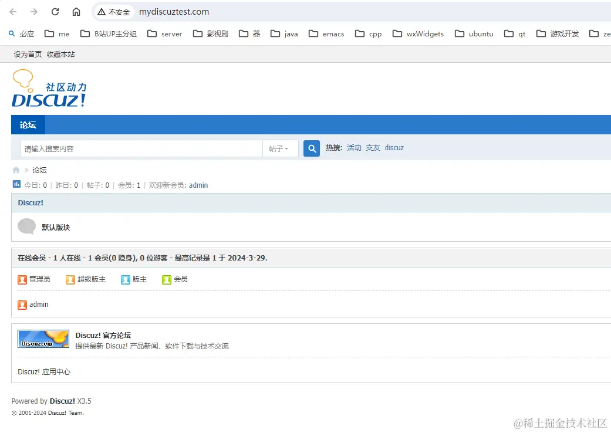Click the forum statistics chart icon
This screenshot has width=611, height=433.
tap(16, 184)
